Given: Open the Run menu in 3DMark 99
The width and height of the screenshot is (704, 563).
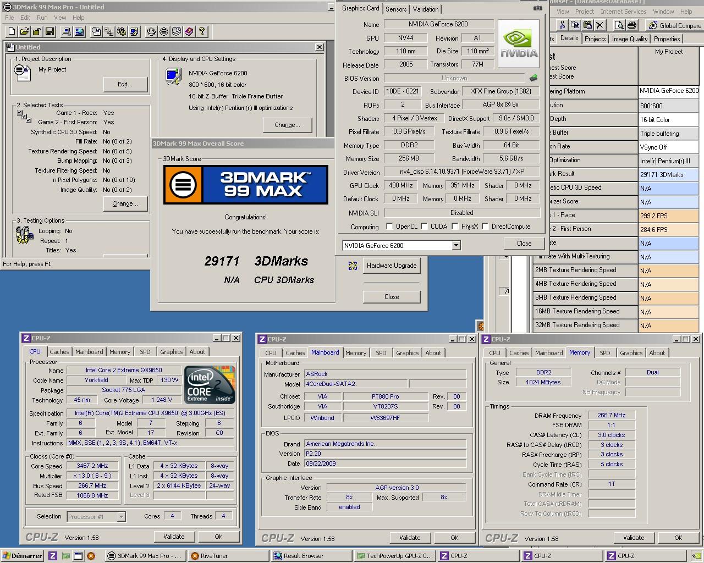Looking at the screenshot, I should pos(42,18).
